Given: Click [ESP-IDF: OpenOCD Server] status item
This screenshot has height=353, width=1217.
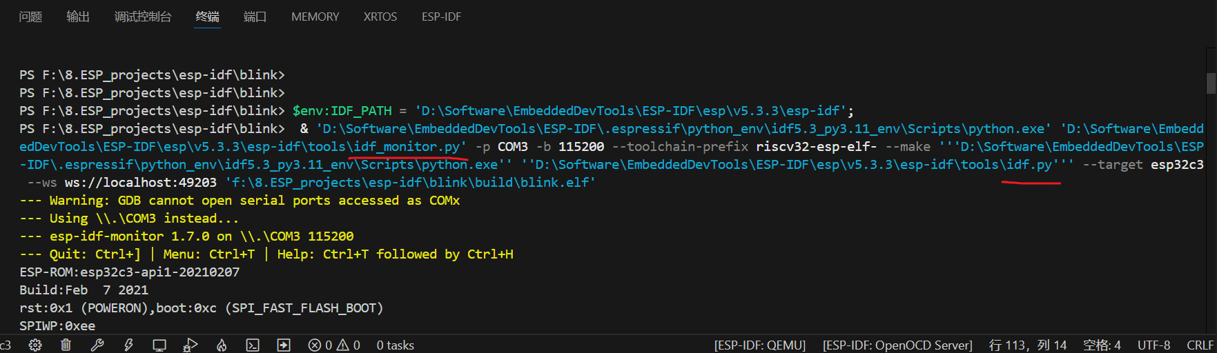Looking at the screenshot, I should click(x=897, y=345).
